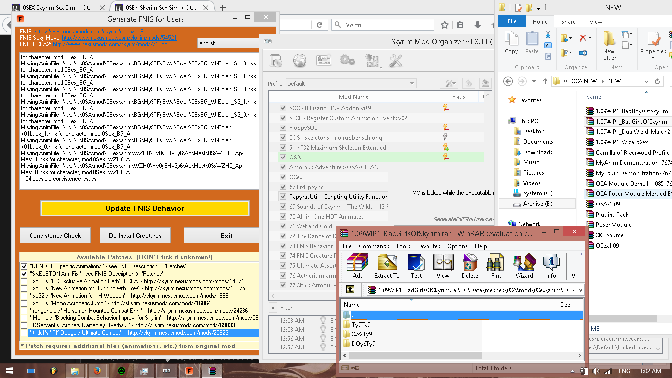The width and height of the screenshot is (672, 378).
Task: Click the WinRAR Info icon
Action: coord(551,266)
